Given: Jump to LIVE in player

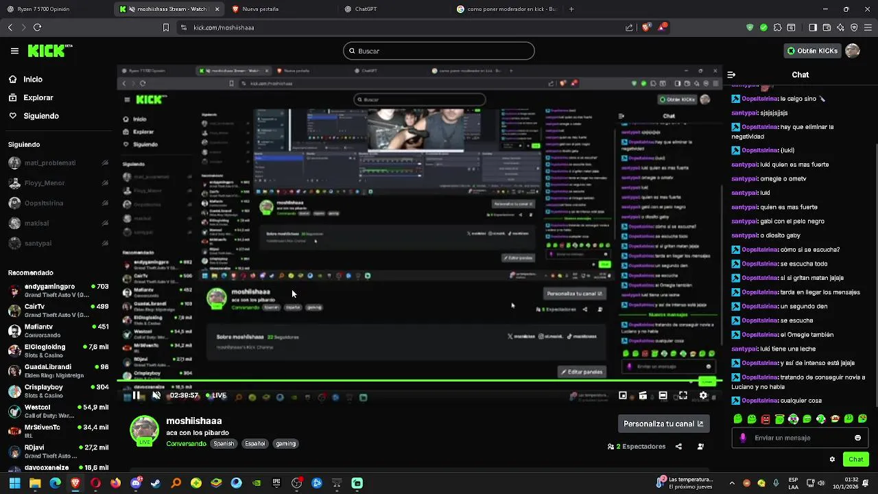Looking at the screenshot, I should (x=215, y=395).
